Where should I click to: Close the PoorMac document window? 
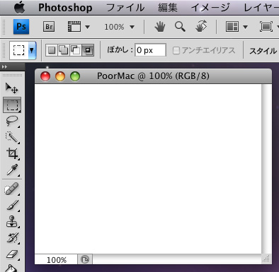(45, 76)
